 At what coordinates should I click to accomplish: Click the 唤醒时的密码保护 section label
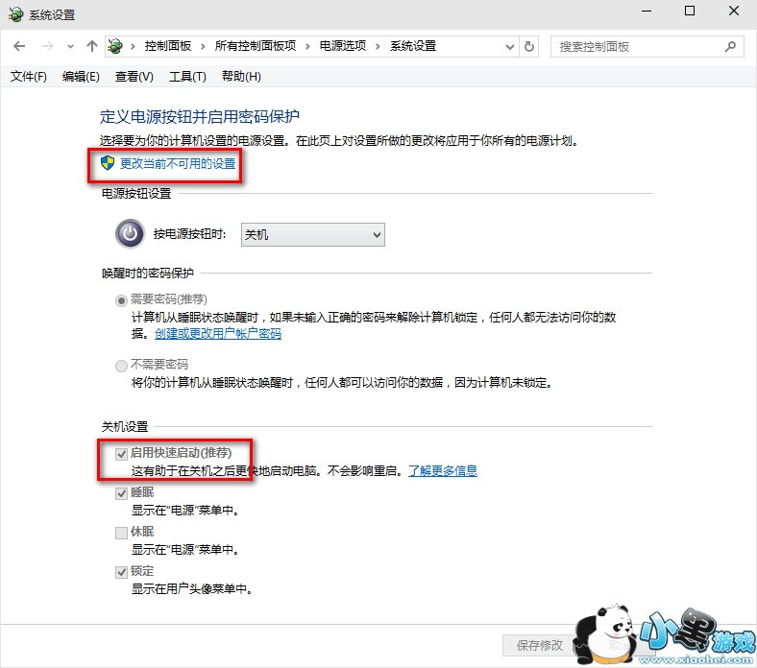(148, 274)
